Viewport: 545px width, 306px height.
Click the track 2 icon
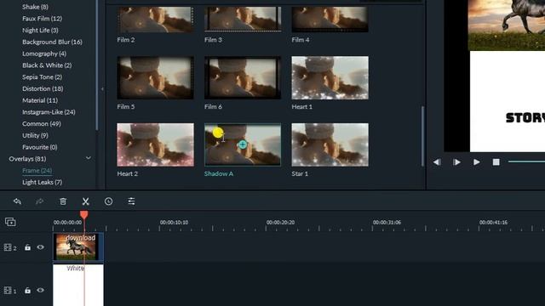click(8, 247)
